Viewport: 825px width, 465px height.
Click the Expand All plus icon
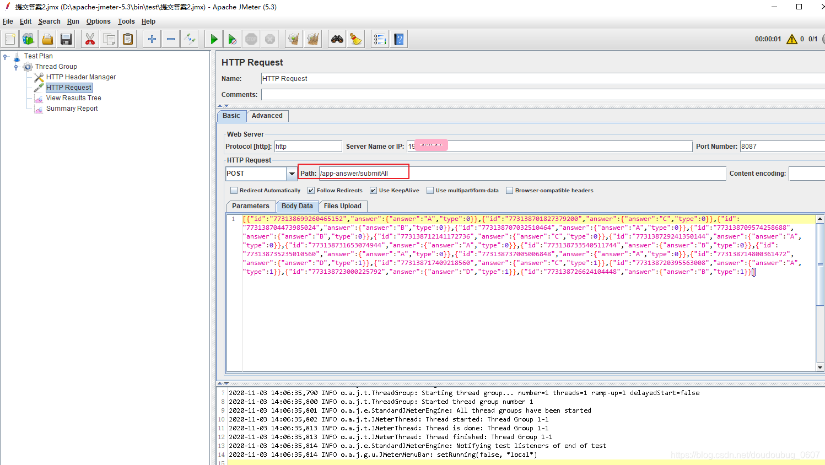152,39
